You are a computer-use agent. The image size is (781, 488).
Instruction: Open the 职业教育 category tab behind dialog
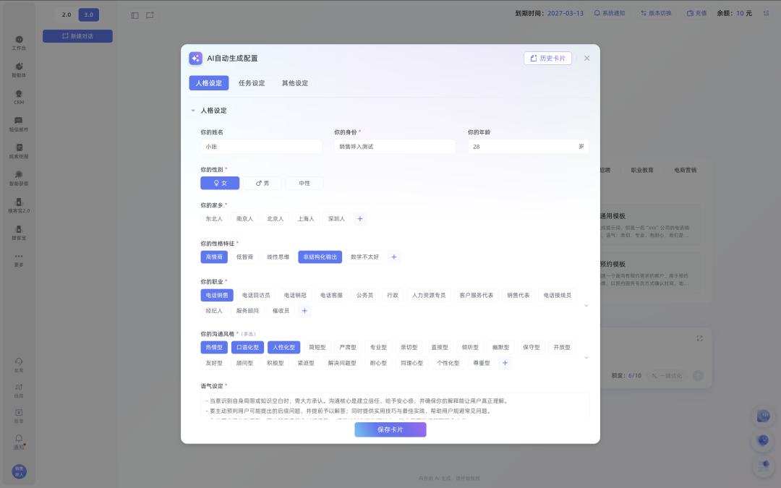(642, 171)
